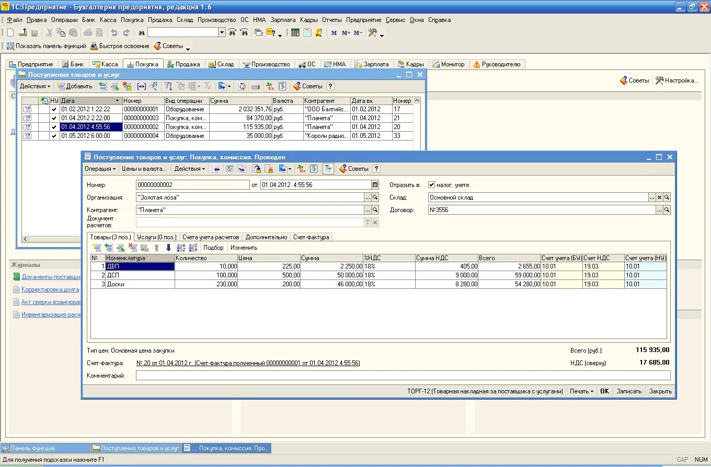The height and width of the screenshot is (467, 711).
Task: Expand the search combo box dropdown arrow
Action: tap(222, 32)
